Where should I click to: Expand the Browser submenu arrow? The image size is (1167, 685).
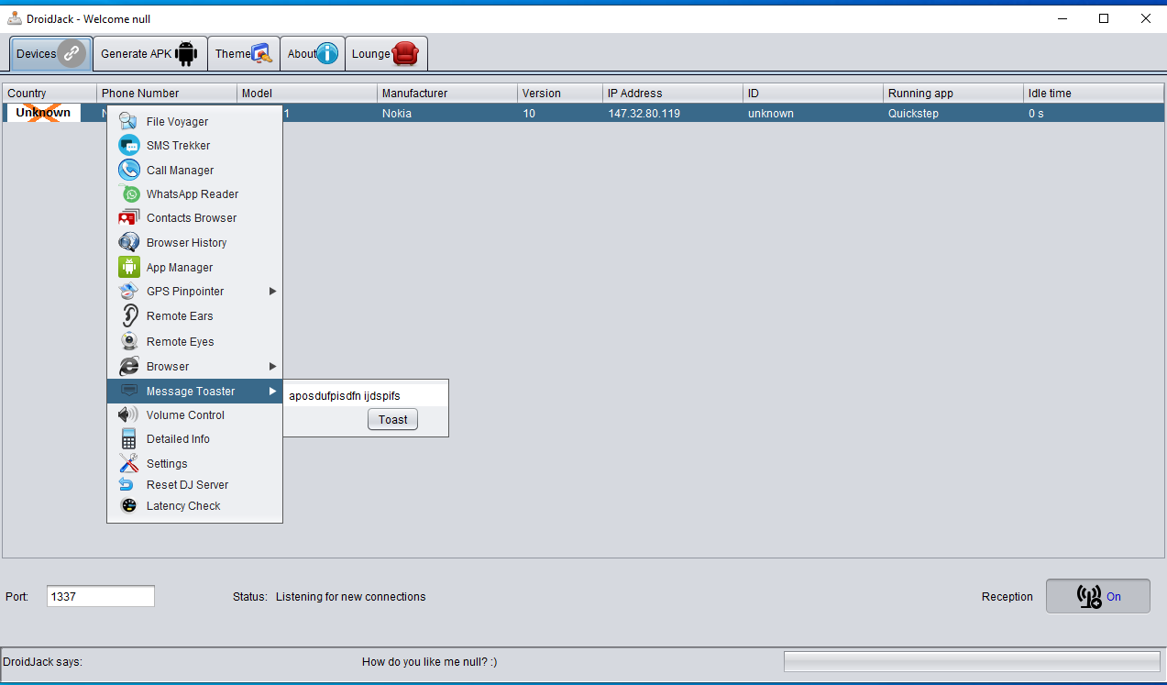[272, 366]
